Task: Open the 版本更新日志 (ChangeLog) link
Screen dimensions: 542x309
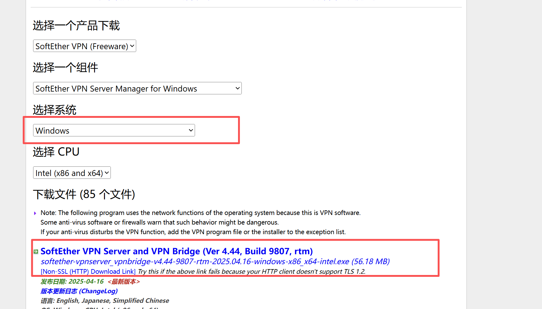Action: pos(79,291)
